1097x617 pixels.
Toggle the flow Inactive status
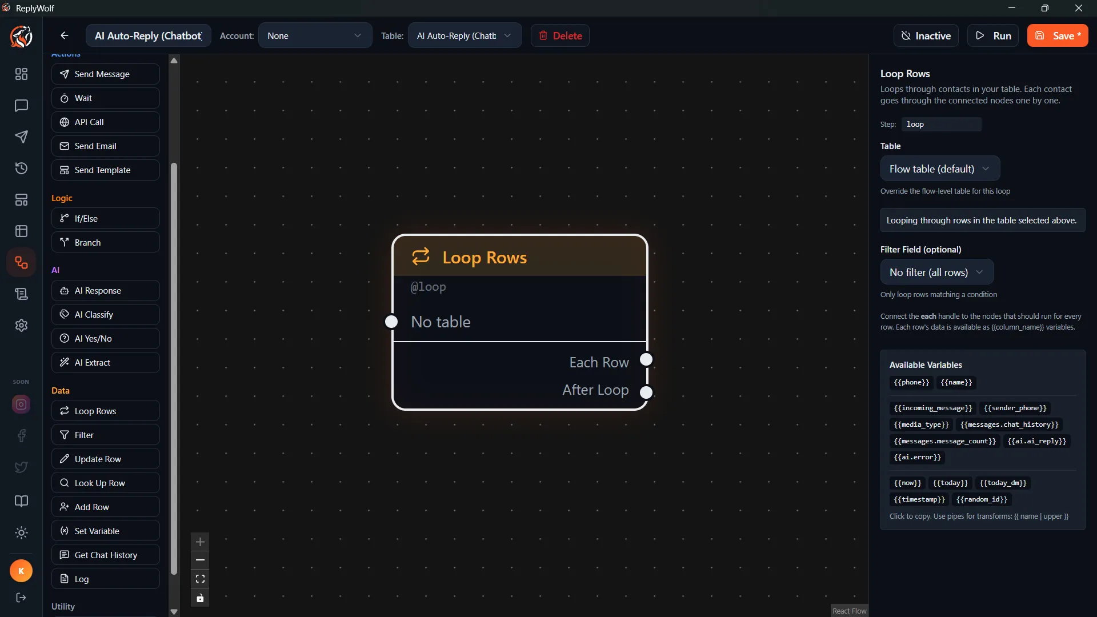pyautogui.click(x=926, y=35)
